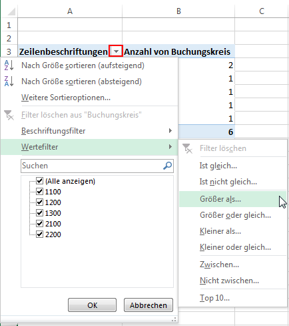The height and width of the screenshot is (326, 289).
Task: Click the funnel icon for Buchungskreis filter
Action: 9,115
